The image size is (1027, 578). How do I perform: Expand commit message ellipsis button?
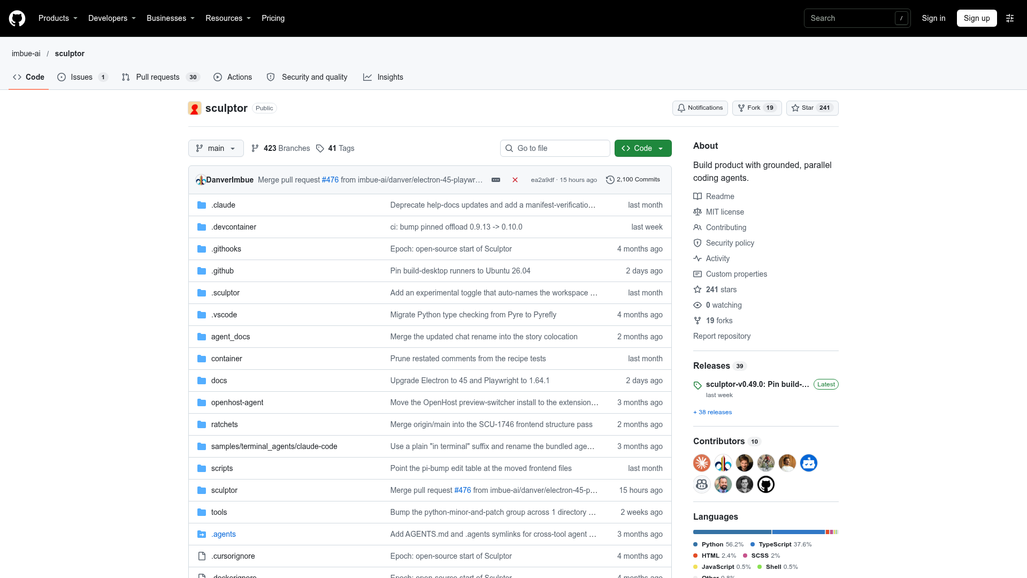point(496,180)
